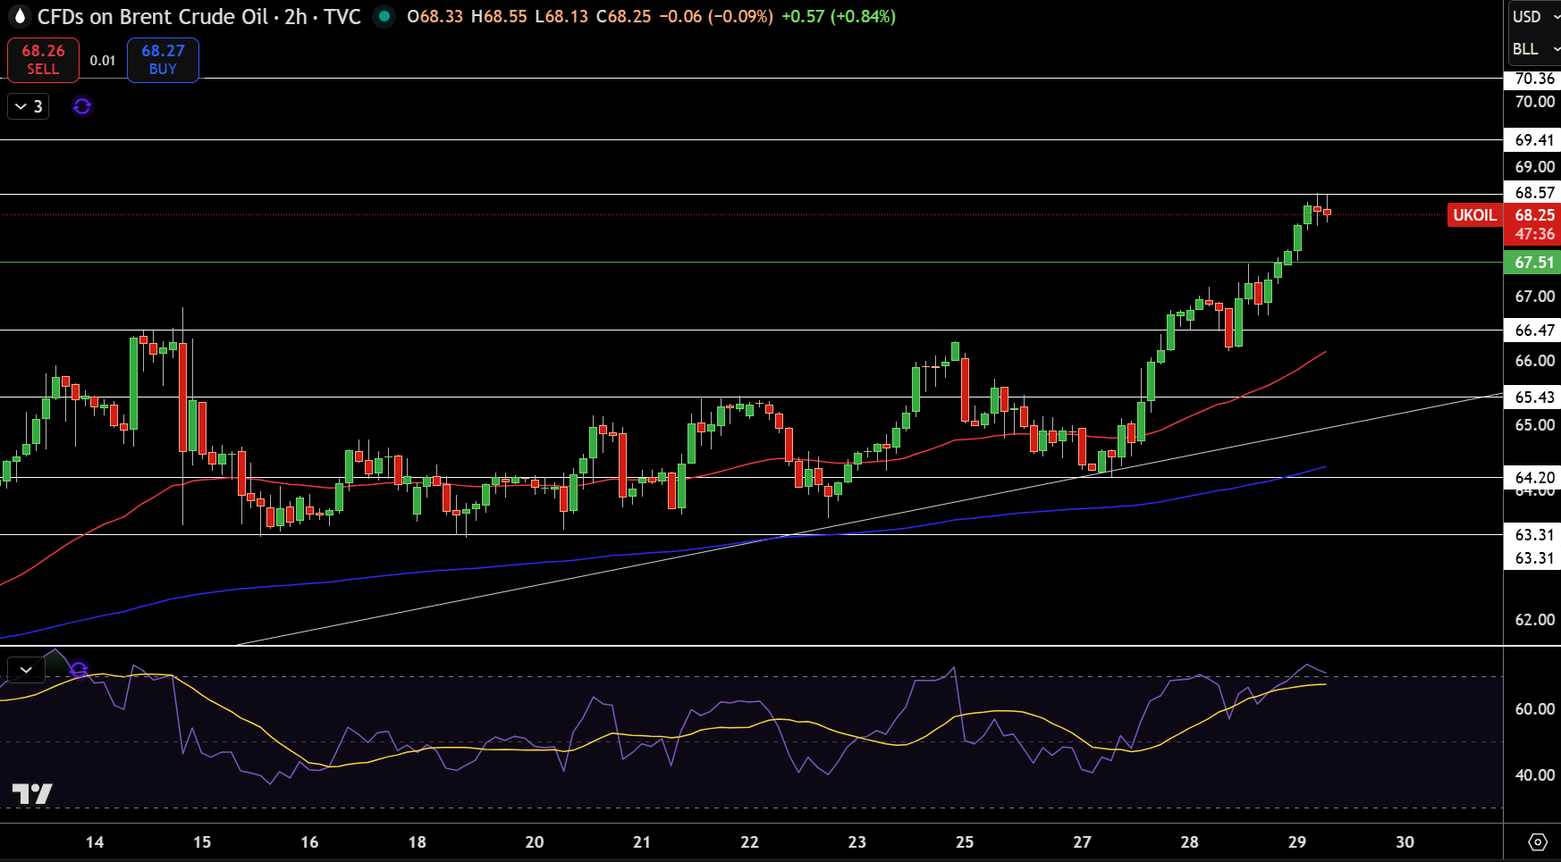
Task: Open the USD currency dropdown
Action: [1534, 17]
